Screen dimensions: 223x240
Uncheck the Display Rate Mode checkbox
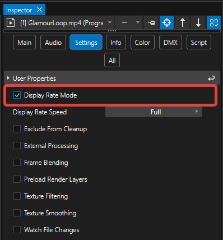point(17,95)
